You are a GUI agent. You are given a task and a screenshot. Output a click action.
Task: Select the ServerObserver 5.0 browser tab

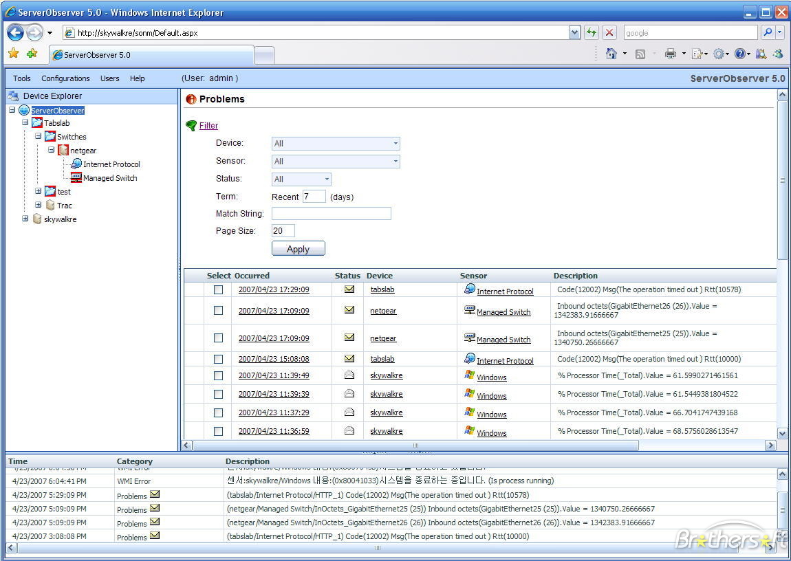click(x=151, y=55)
